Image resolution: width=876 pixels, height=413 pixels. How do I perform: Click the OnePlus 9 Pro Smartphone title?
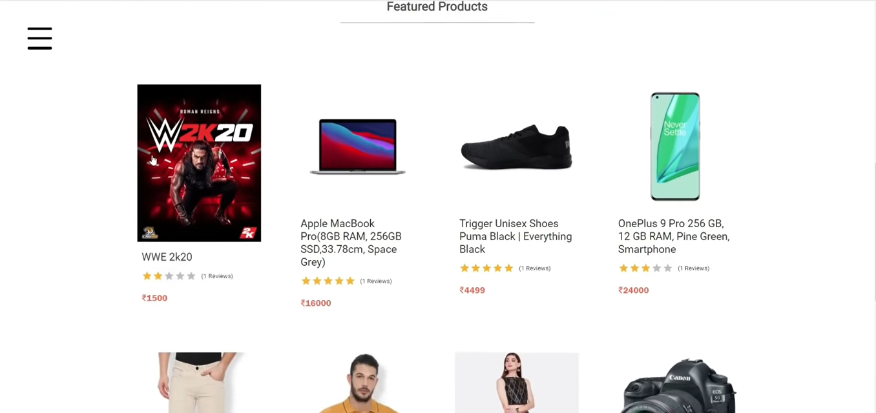click(x=674, y=236)
